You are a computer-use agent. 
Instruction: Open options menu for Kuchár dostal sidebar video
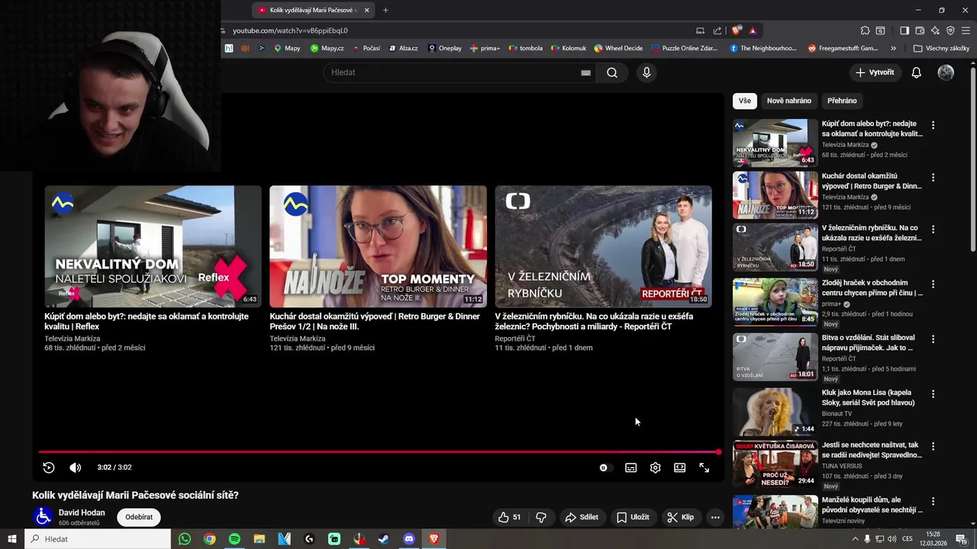coord(933,178)
